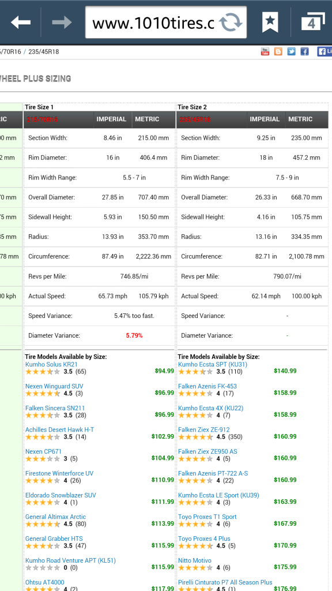Open the YouTube social icon
332x591 pixels.
tap(265, 51)
